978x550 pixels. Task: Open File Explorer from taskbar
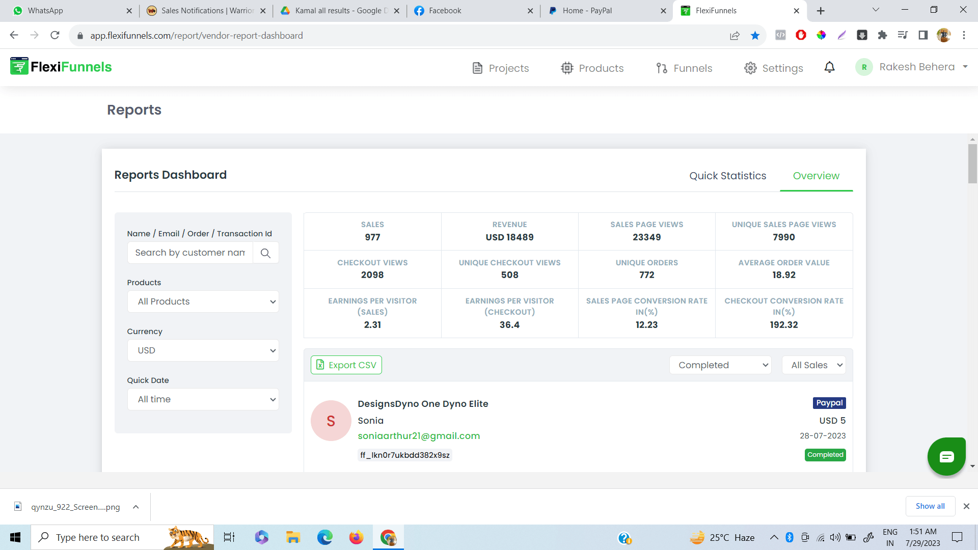293,537
